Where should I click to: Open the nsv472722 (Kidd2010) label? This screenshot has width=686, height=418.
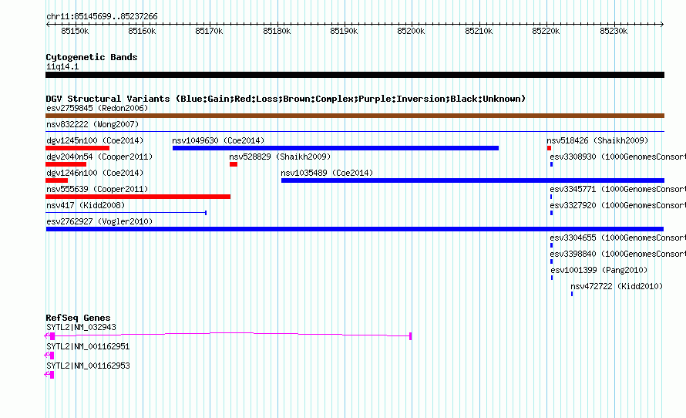tap(617, 286)
